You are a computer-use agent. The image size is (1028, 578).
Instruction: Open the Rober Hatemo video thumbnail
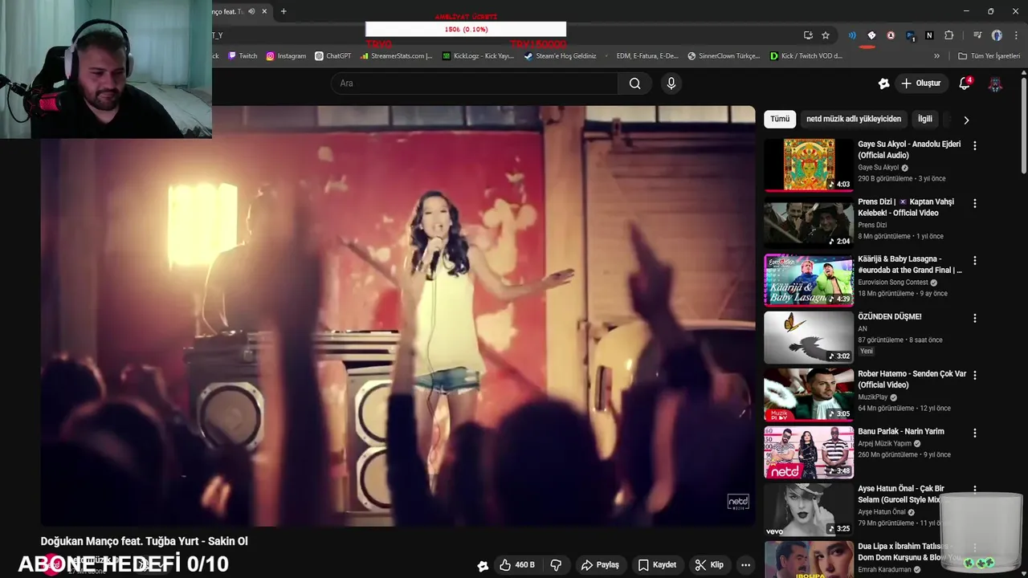click(808, 395)
